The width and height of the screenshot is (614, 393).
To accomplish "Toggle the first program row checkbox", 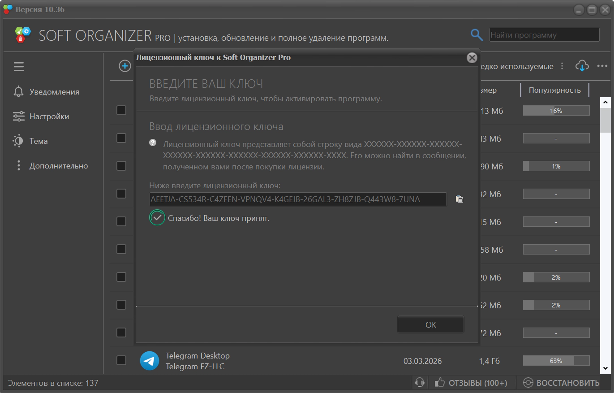I will click(121, 110).
